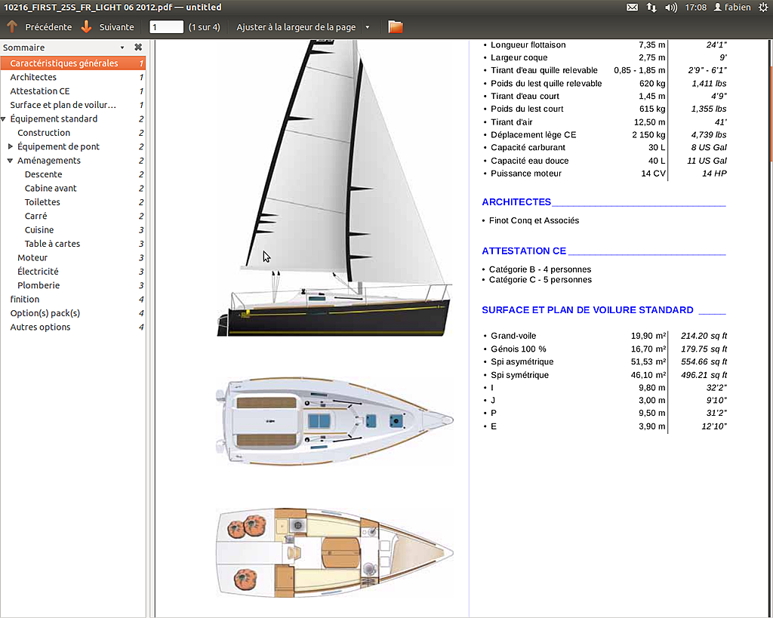773x618 pixels.
Task: Collapse the Aménagements tree node
Action: (x=11, y=160)
